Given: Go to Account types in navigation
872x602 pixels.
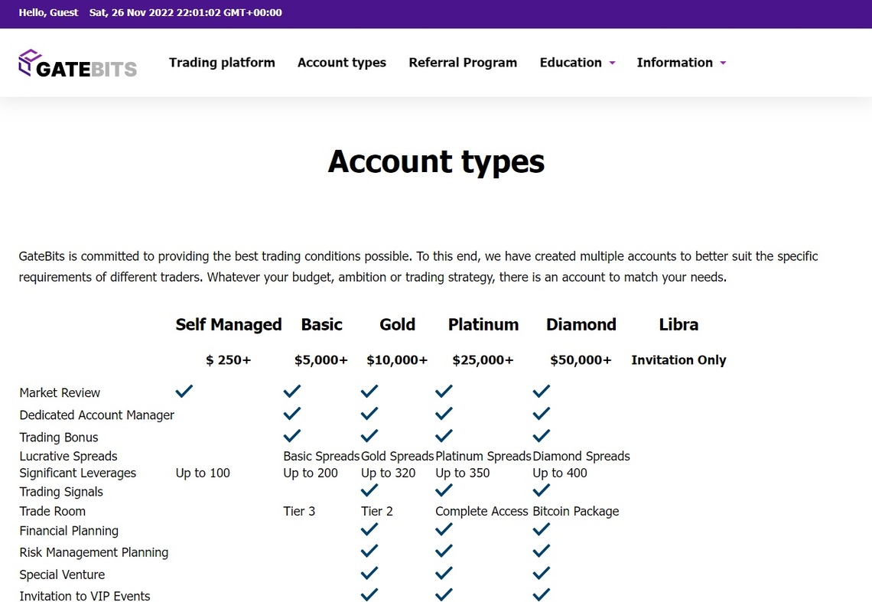Looking at the screenshot, I should point(341,62).
